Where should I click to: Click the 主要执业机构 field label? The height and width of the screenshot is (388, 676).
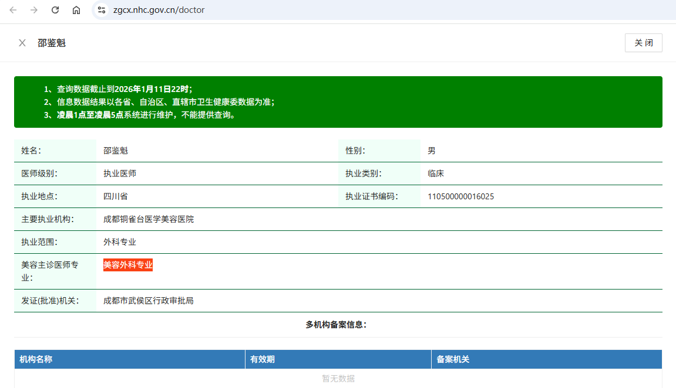(48, 219)
